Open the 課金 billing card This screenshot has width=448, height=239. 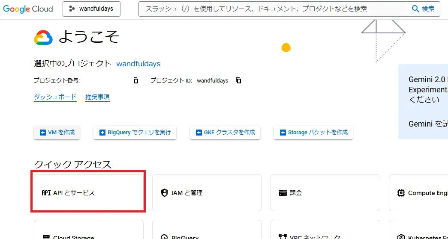[x=325, y=193]
